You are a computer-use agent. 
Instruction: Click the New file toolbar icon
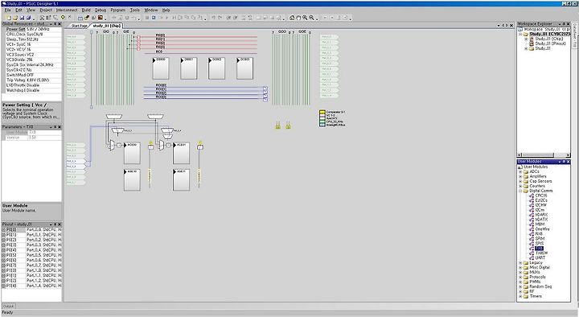click(x=9, y=18)
